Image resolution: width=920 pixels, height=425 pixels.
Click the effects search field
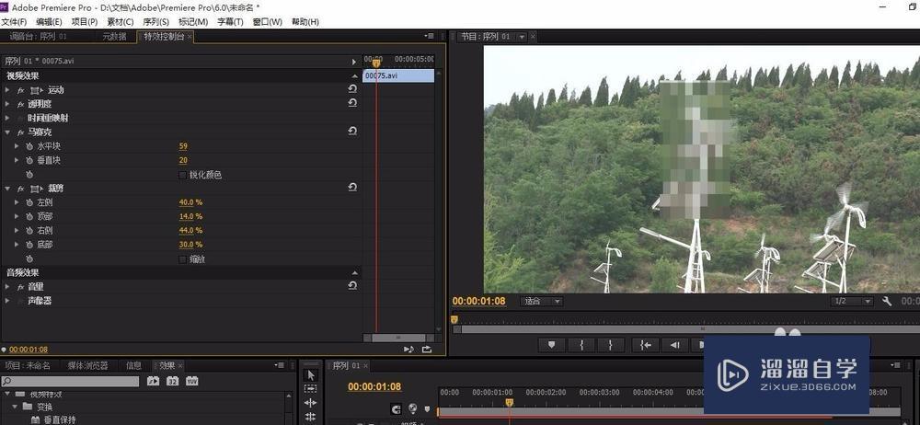pos(71,382)
